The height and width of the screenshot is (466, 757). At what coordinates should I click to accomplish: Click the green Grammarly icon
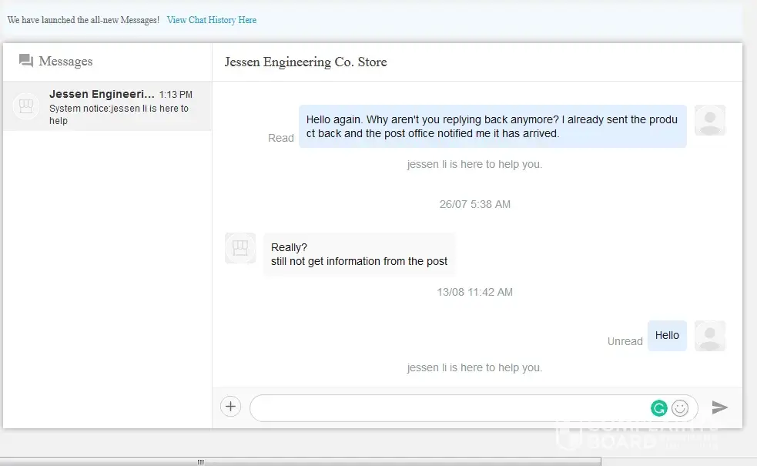658,408
